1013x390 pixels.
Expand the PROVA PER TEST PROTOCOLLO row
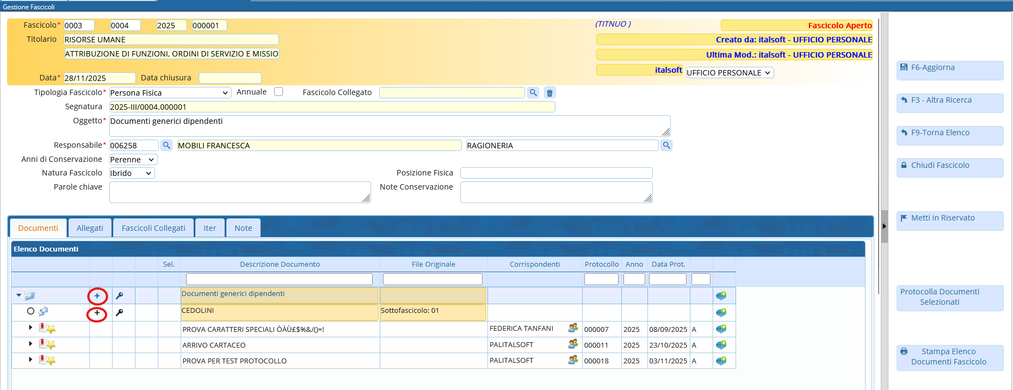pos(30,359)
